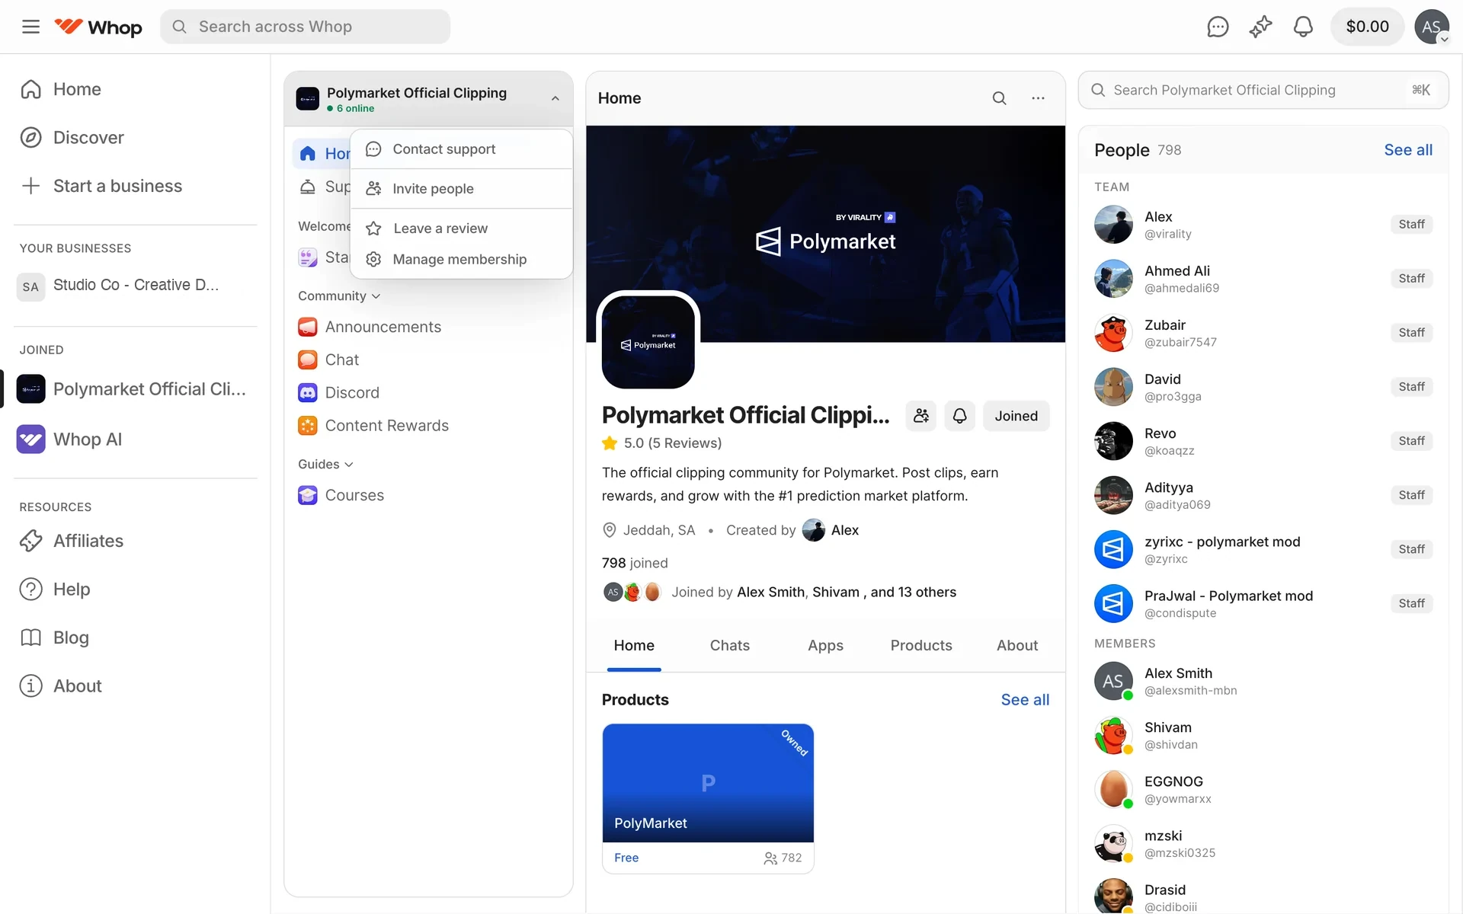Select Invite people menu item
The width and height of the screenshot is (1463, 914).
pos(461,189)
